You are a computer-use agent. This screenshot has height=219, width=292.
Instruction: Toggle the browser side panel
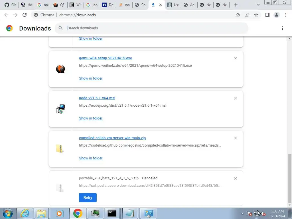pyautogui.click(x=267, y=15)
